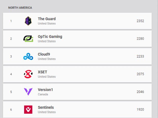Screen dimensions: 158x118
Task: Click the OpTic Gaming logo
Action: point(28,39)
